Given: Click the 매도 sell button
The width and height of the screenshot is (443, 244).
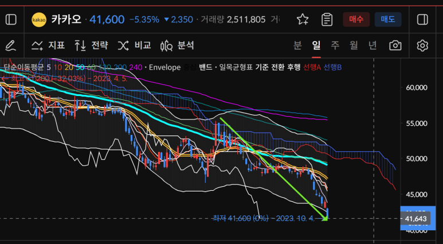Looking at the screenshot, I should point(388,19).
